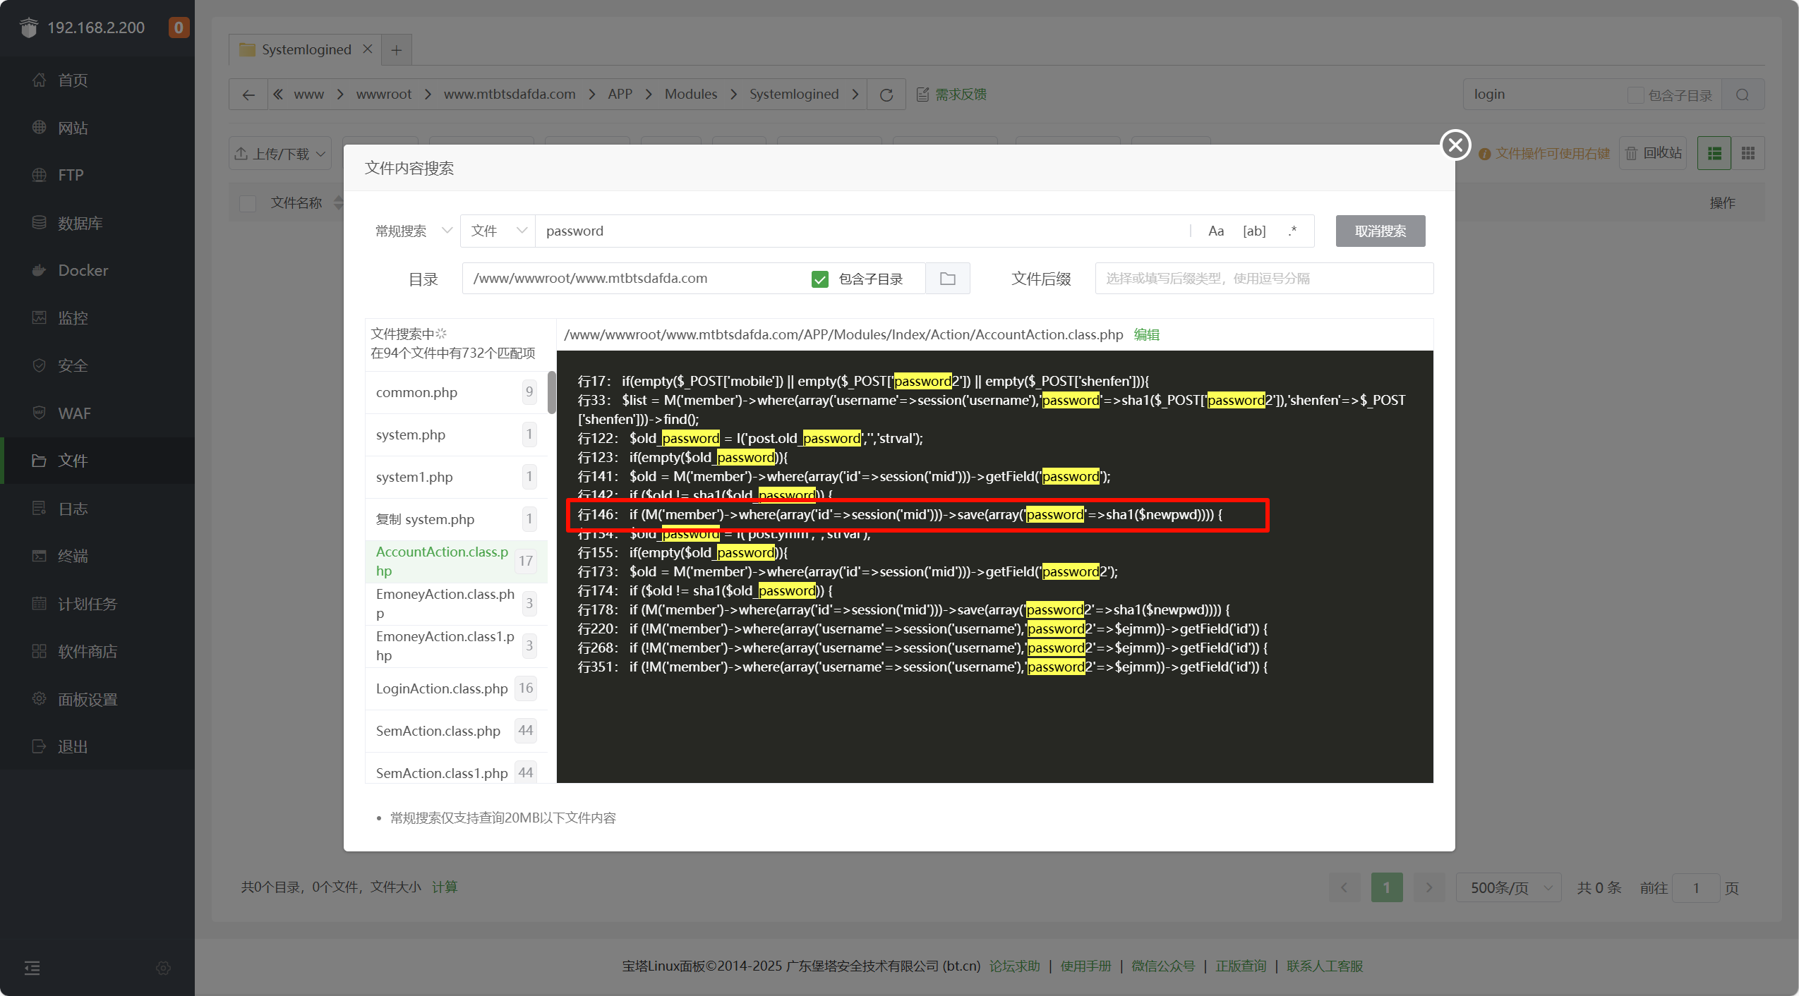This screenshot has height=996, width=1799.
Task: Add a new file manager tab
Action: (397, 50)
